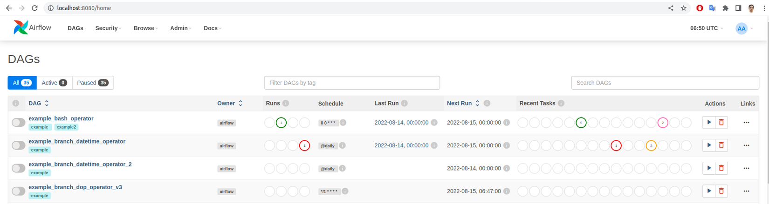The image size is (769, 204).
Task: Open links menu for example_branch_dop_operator_v3
Action: 746,191
